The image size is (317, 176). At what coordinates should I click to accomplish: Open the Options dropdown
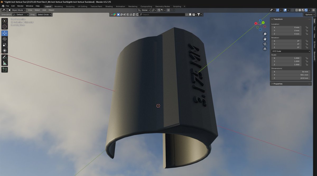pos(310,15)
